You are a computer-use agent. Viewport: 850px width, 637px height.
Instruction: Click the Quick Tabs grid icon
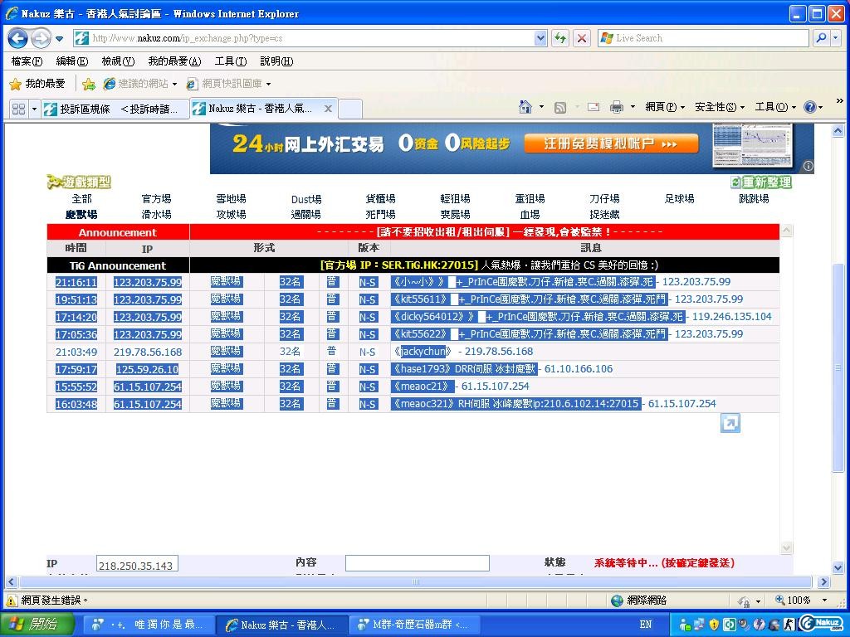pos(18,109)
